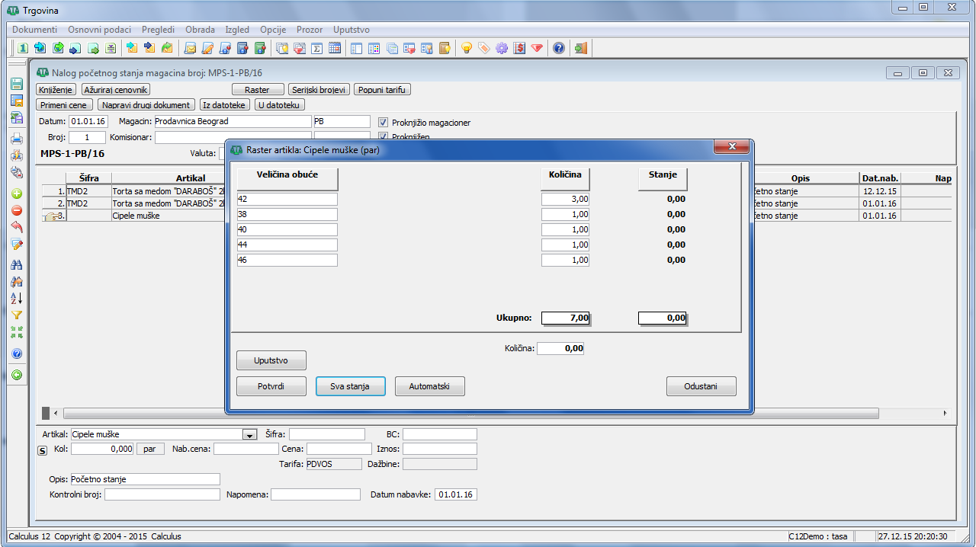Screen dimensions: 976x547
Task: Click the Veličina obuće column header
Action: (x=287, y=178)
